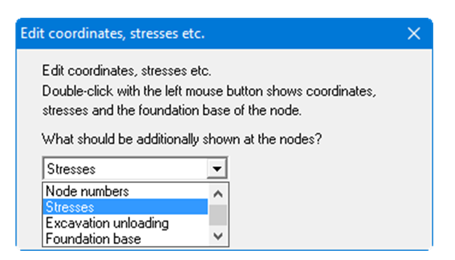Select Node numbers from the list
Viewport: 455px width, 260px height.
point(88,191)
